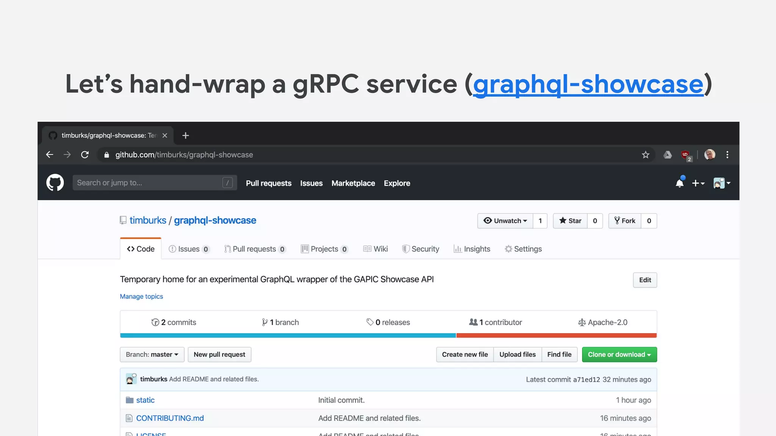The image size is (776, 436).
Task: Open latest commit message Add README and related files
Action: click(x=214, y=379)
